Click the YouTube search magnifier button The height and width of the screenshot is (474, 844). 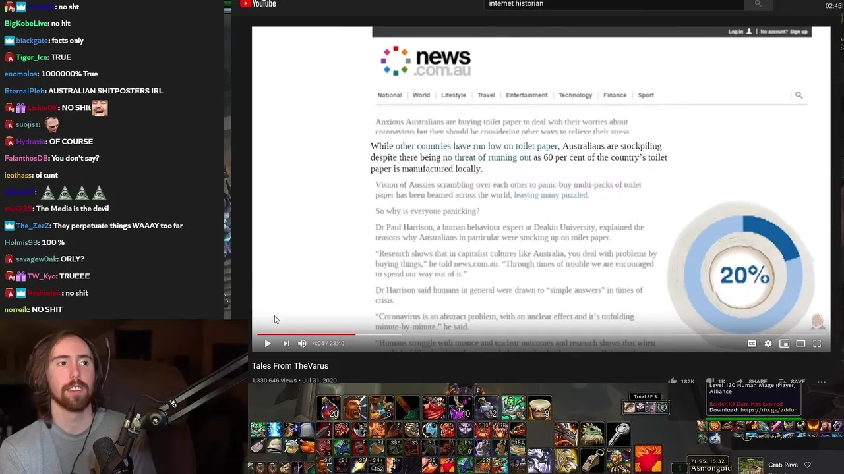(x=758, y=4)
